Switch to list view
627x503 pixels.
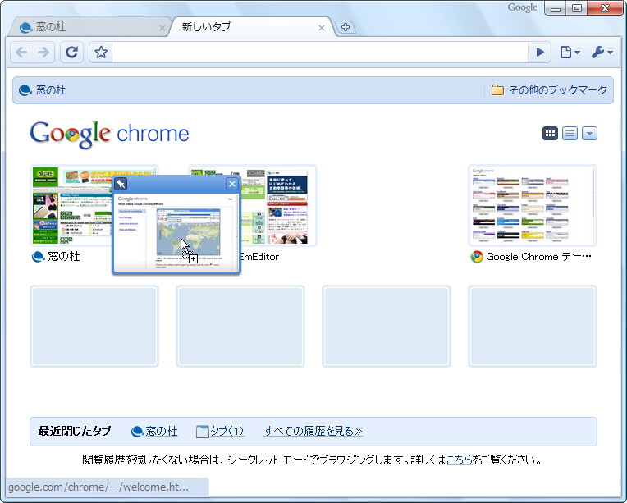coord(570,133)
